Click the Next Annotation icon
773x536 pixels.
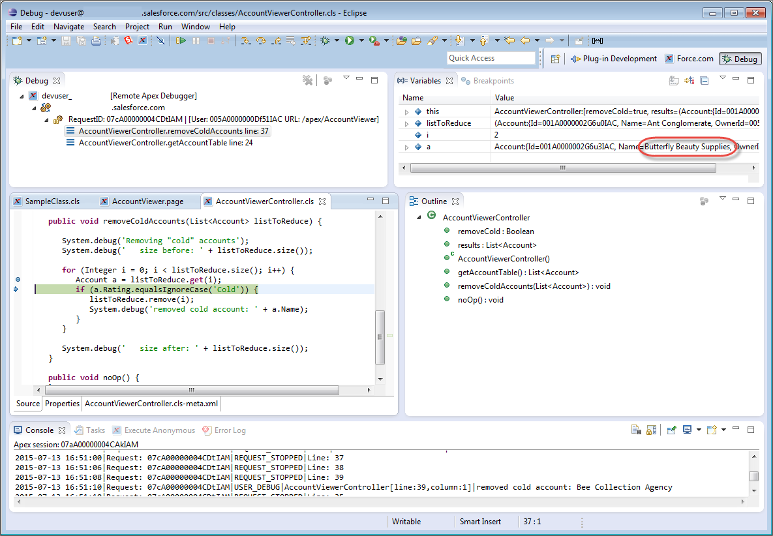coord(459,41)
